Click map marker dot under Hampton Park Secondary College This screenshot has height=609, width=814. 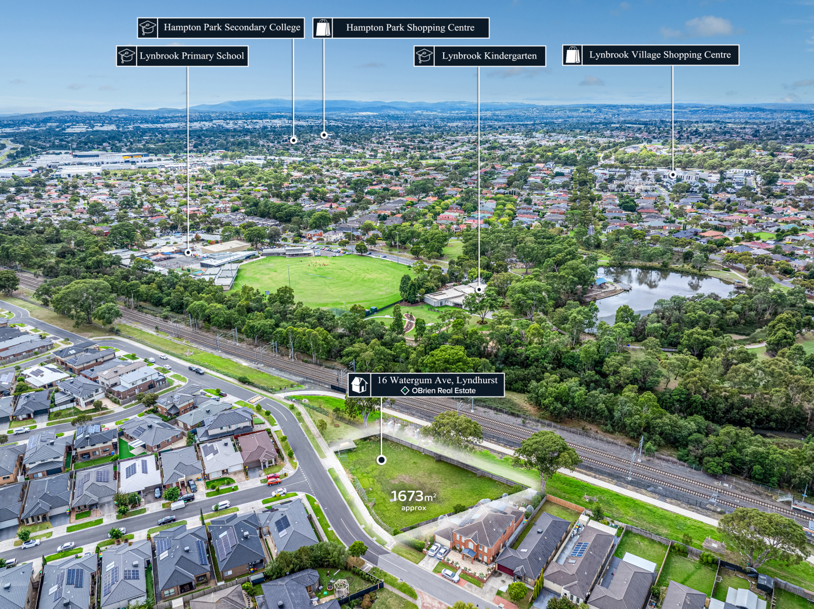click(294, 140)
